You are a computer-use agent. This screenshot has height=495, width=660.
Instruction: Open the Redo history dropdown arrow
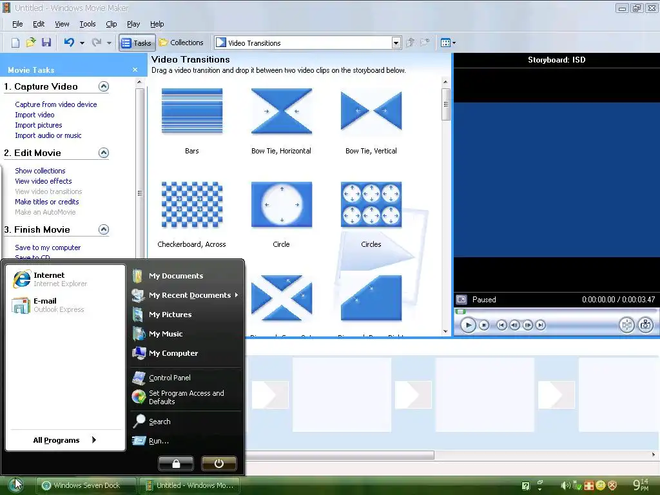pos(109,43)
